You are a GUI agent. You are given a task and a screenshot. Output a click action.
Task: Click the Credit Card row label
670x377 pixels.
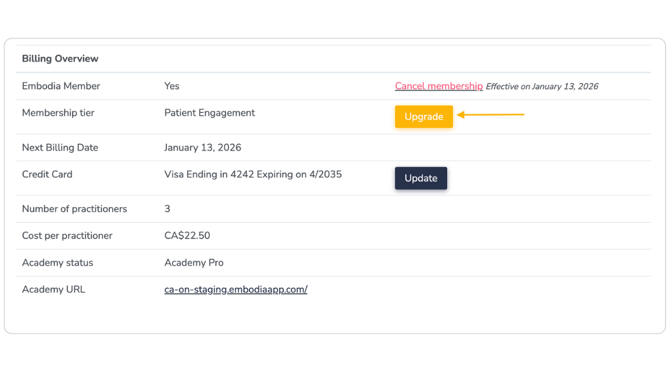[x=47, y=174]
